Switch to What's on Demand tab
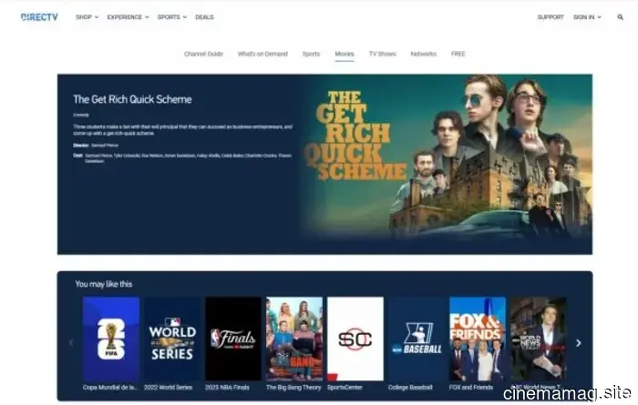The width and height of the screenshot is (638, 405). [x=262, y=54]
